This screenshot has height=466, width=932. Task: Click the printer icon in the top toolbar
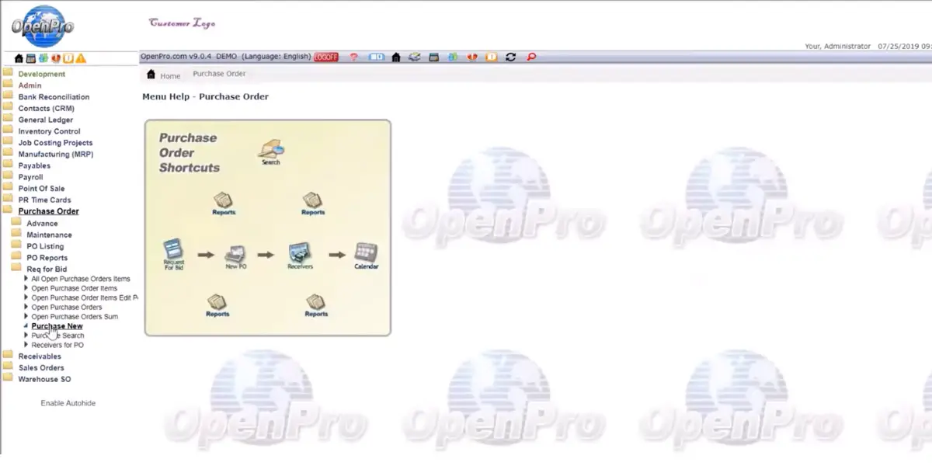tap(415, 57)
